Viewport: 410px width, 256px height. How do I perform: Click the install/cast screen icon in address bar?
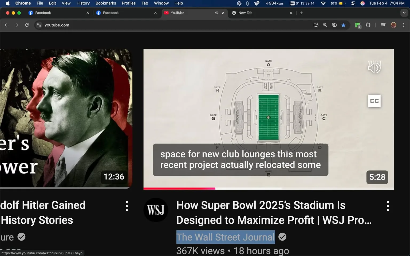point(316,25)
